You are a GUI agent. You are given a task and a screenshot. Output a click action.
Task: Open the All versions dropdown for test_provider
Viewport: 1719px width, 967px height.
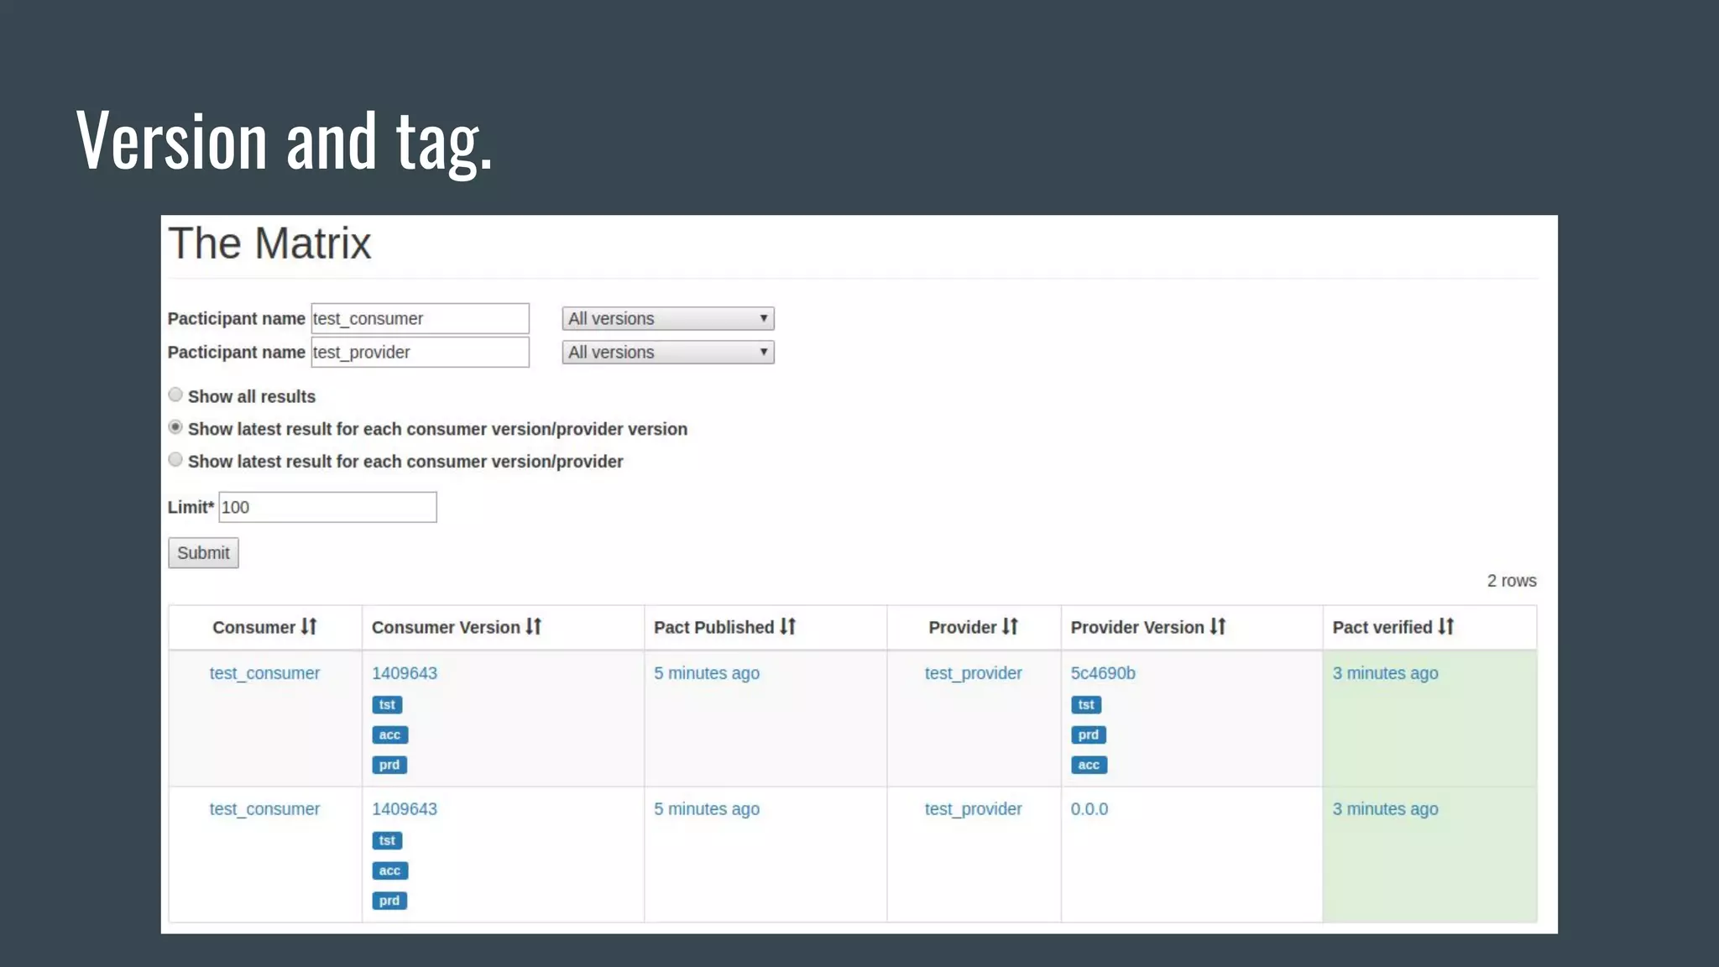(x=667, y=352)
